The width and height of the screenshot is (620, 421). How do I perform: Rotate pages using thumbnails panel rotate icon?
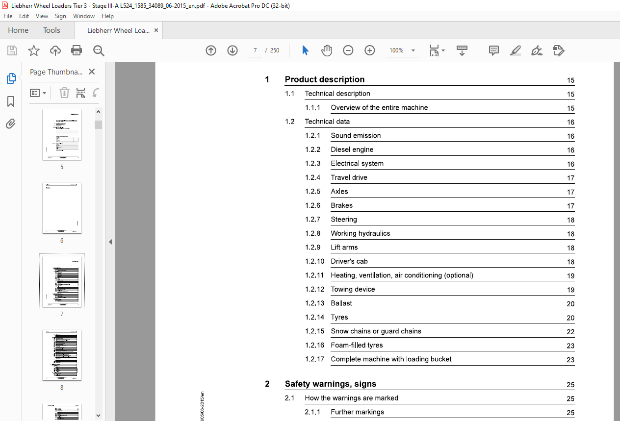pos(96,93)
